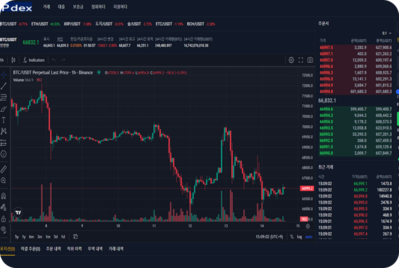Enter fullscreen chart mode
Viewport: 399px width, 268px height.
[x=301, y=60]
